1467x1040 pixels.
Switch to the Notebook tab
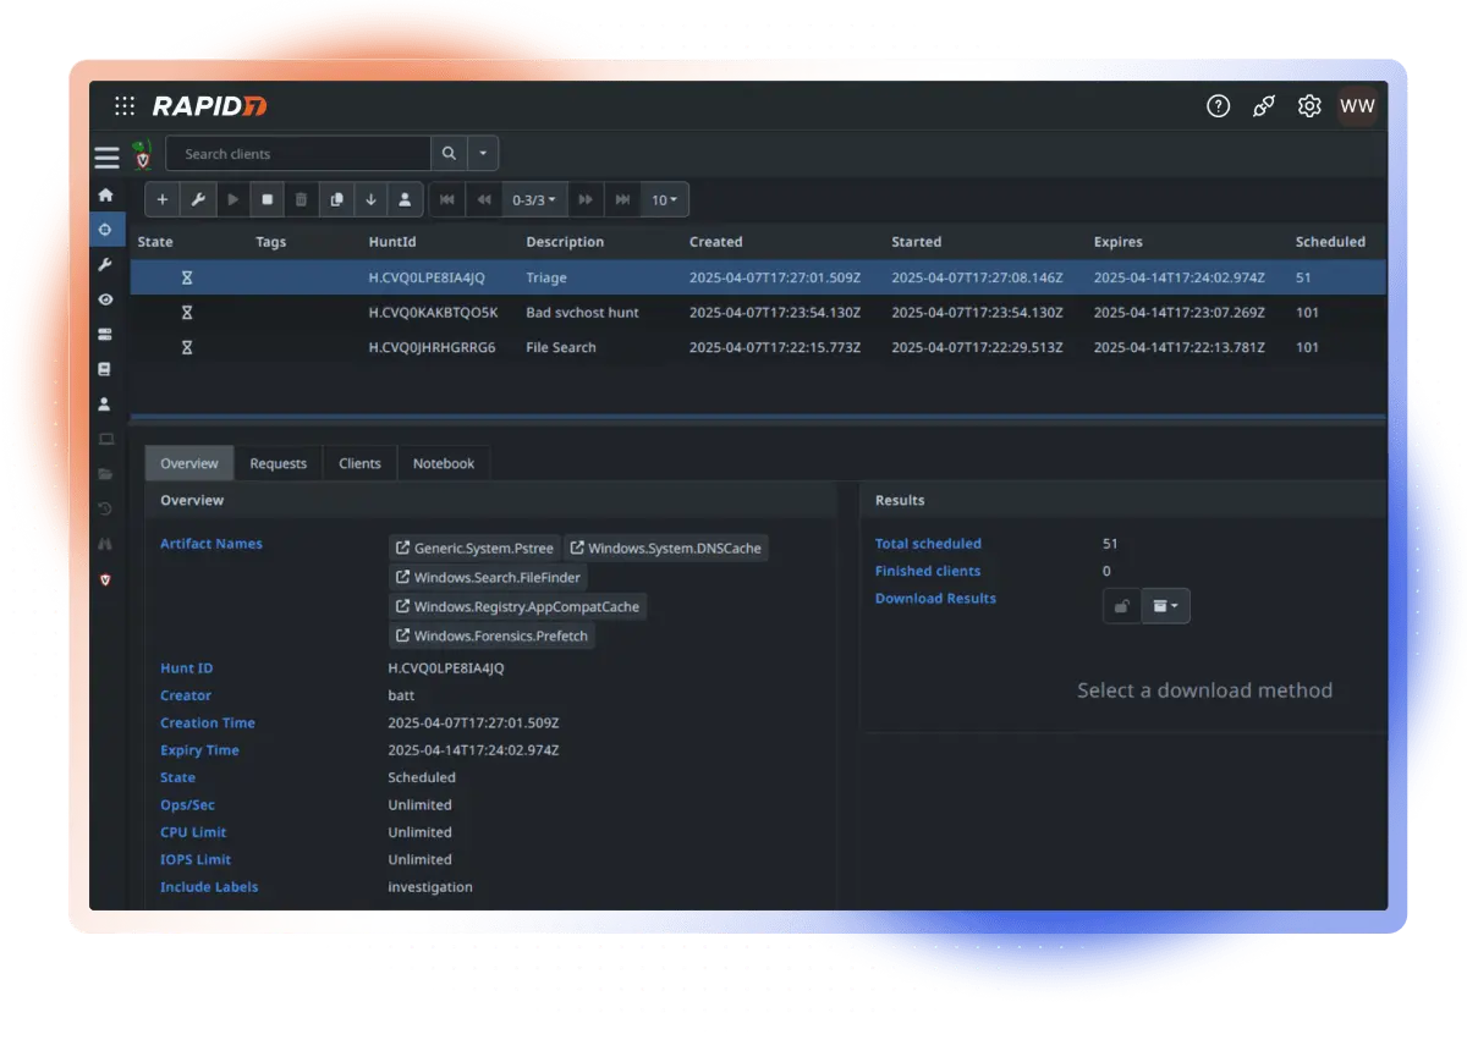pyautogui.click(x=443, y=463)
